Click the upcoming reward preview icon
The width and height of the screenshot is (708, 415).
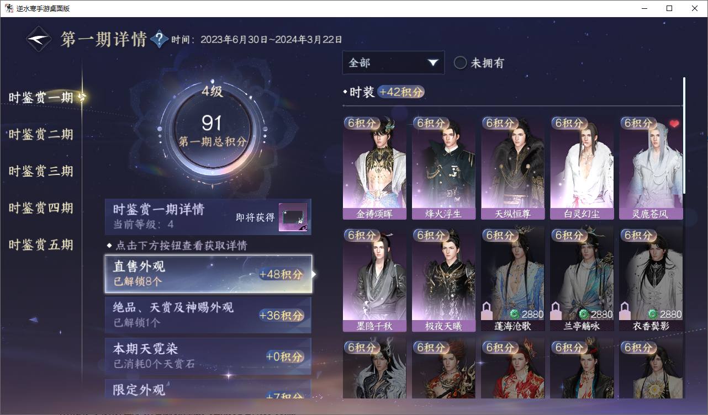pyautogui.click(x=293, y=217)
